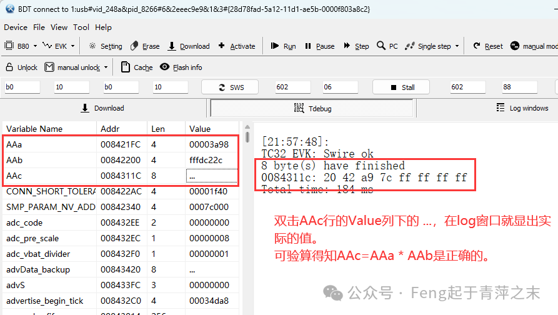Click the Stall button

pos(401,87)
